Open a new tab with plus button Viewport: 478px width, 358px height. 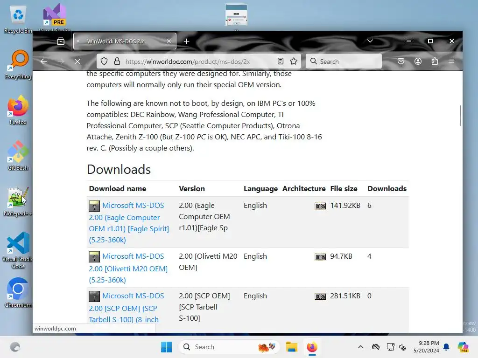[187, 41]
